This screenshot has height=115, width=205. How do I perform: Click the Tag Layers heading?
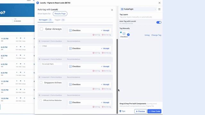click(x=124, y=15)
